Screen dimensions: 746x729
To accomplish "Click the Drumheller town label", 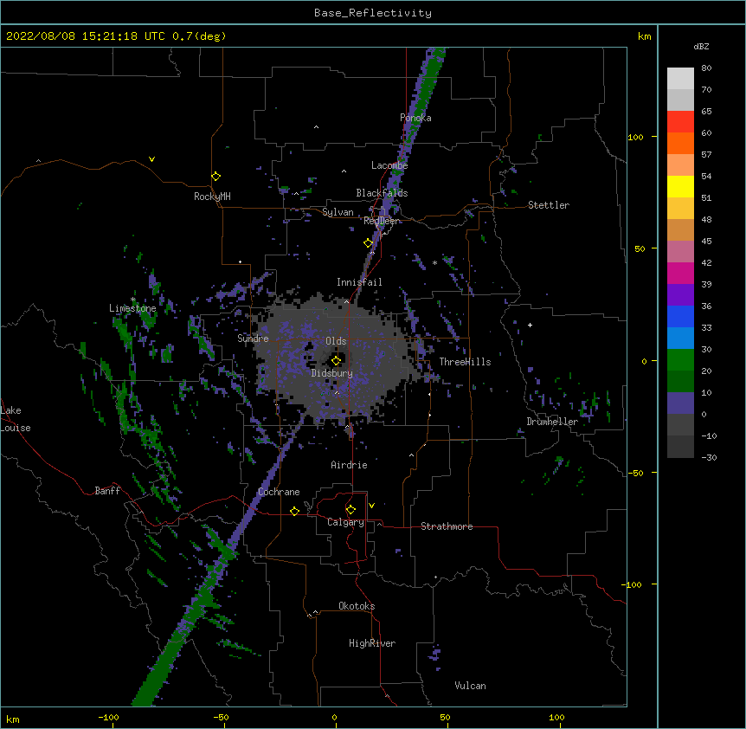I will tap(552, 422).
